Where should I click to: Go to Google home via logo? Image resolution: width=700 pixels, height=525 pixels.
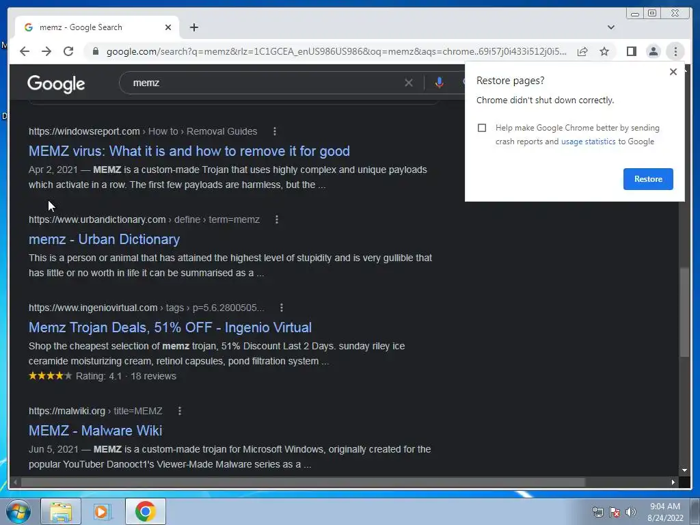[x=56, y=83]
